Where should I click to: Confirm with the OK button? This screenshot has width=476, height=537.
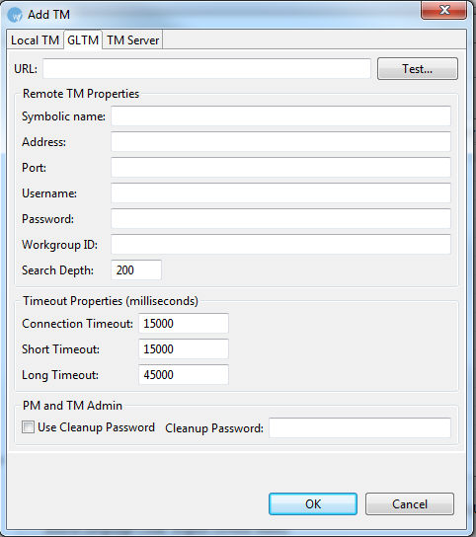[313, 503]
